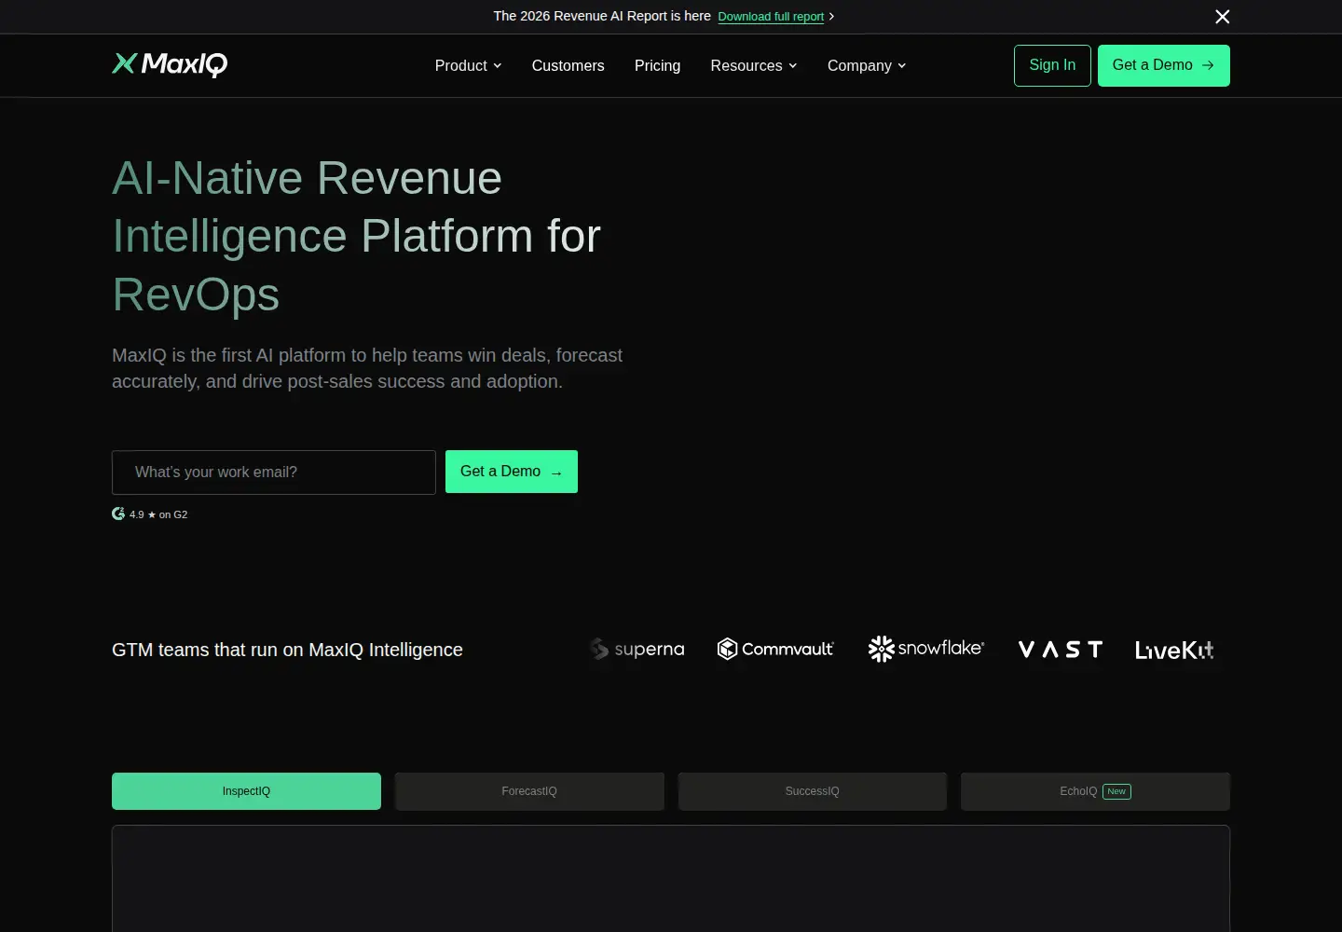Click the LiveKit logo

[x=1174, y=650]
